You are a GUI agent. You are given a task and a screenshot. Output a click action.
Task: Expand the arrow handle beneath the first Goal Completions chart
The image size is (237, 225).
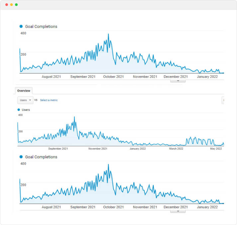point(178,81)
